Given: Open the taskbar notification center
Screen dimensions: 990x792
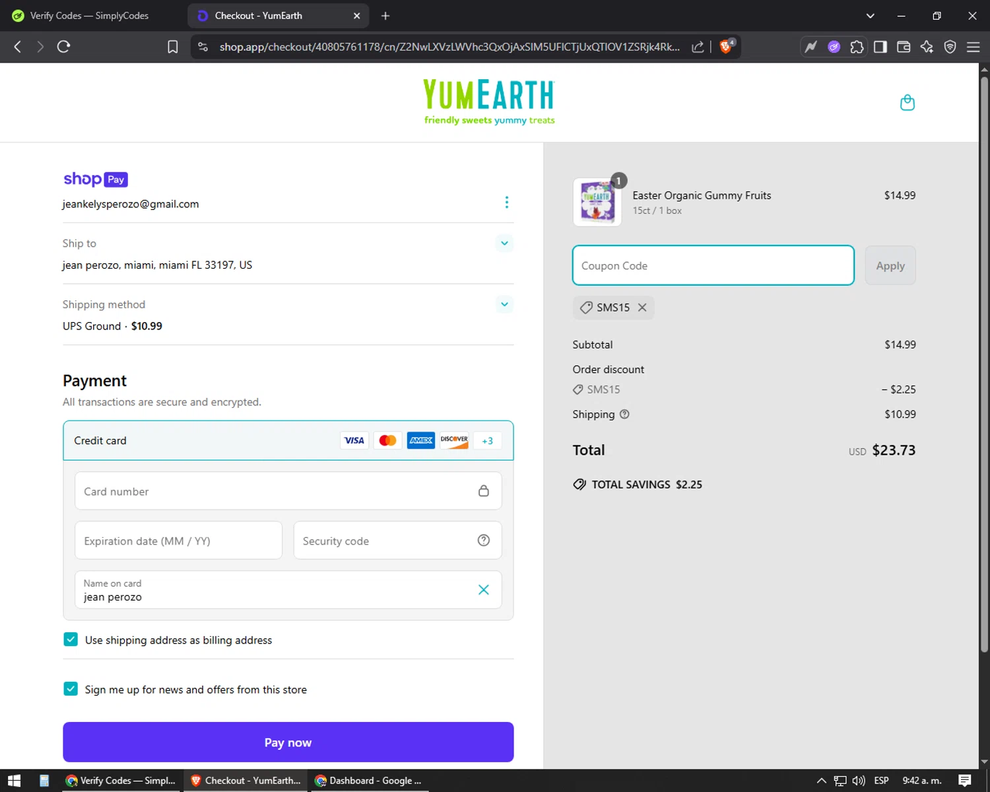Looking at the screenshot, I should (964, 780).
